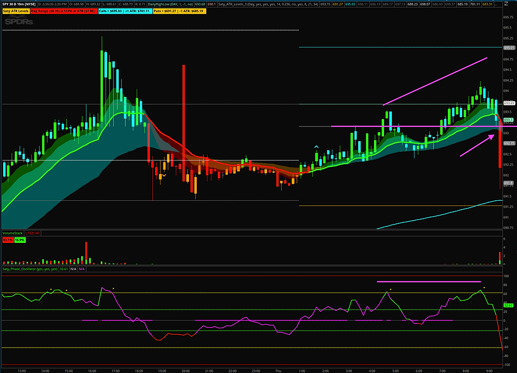Viewport: 517px width, 373px height.
Task: Click the magenta N/A oscillator value
Action: coord(81,269)
